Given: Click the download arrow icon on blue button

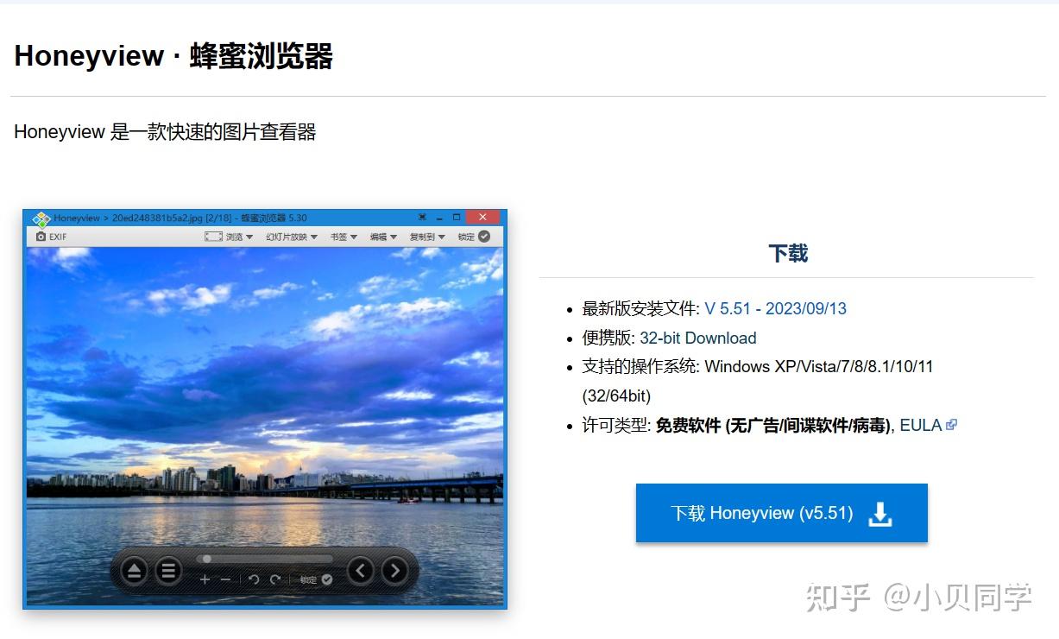Looking at the screenshot, I should [879, 514].
